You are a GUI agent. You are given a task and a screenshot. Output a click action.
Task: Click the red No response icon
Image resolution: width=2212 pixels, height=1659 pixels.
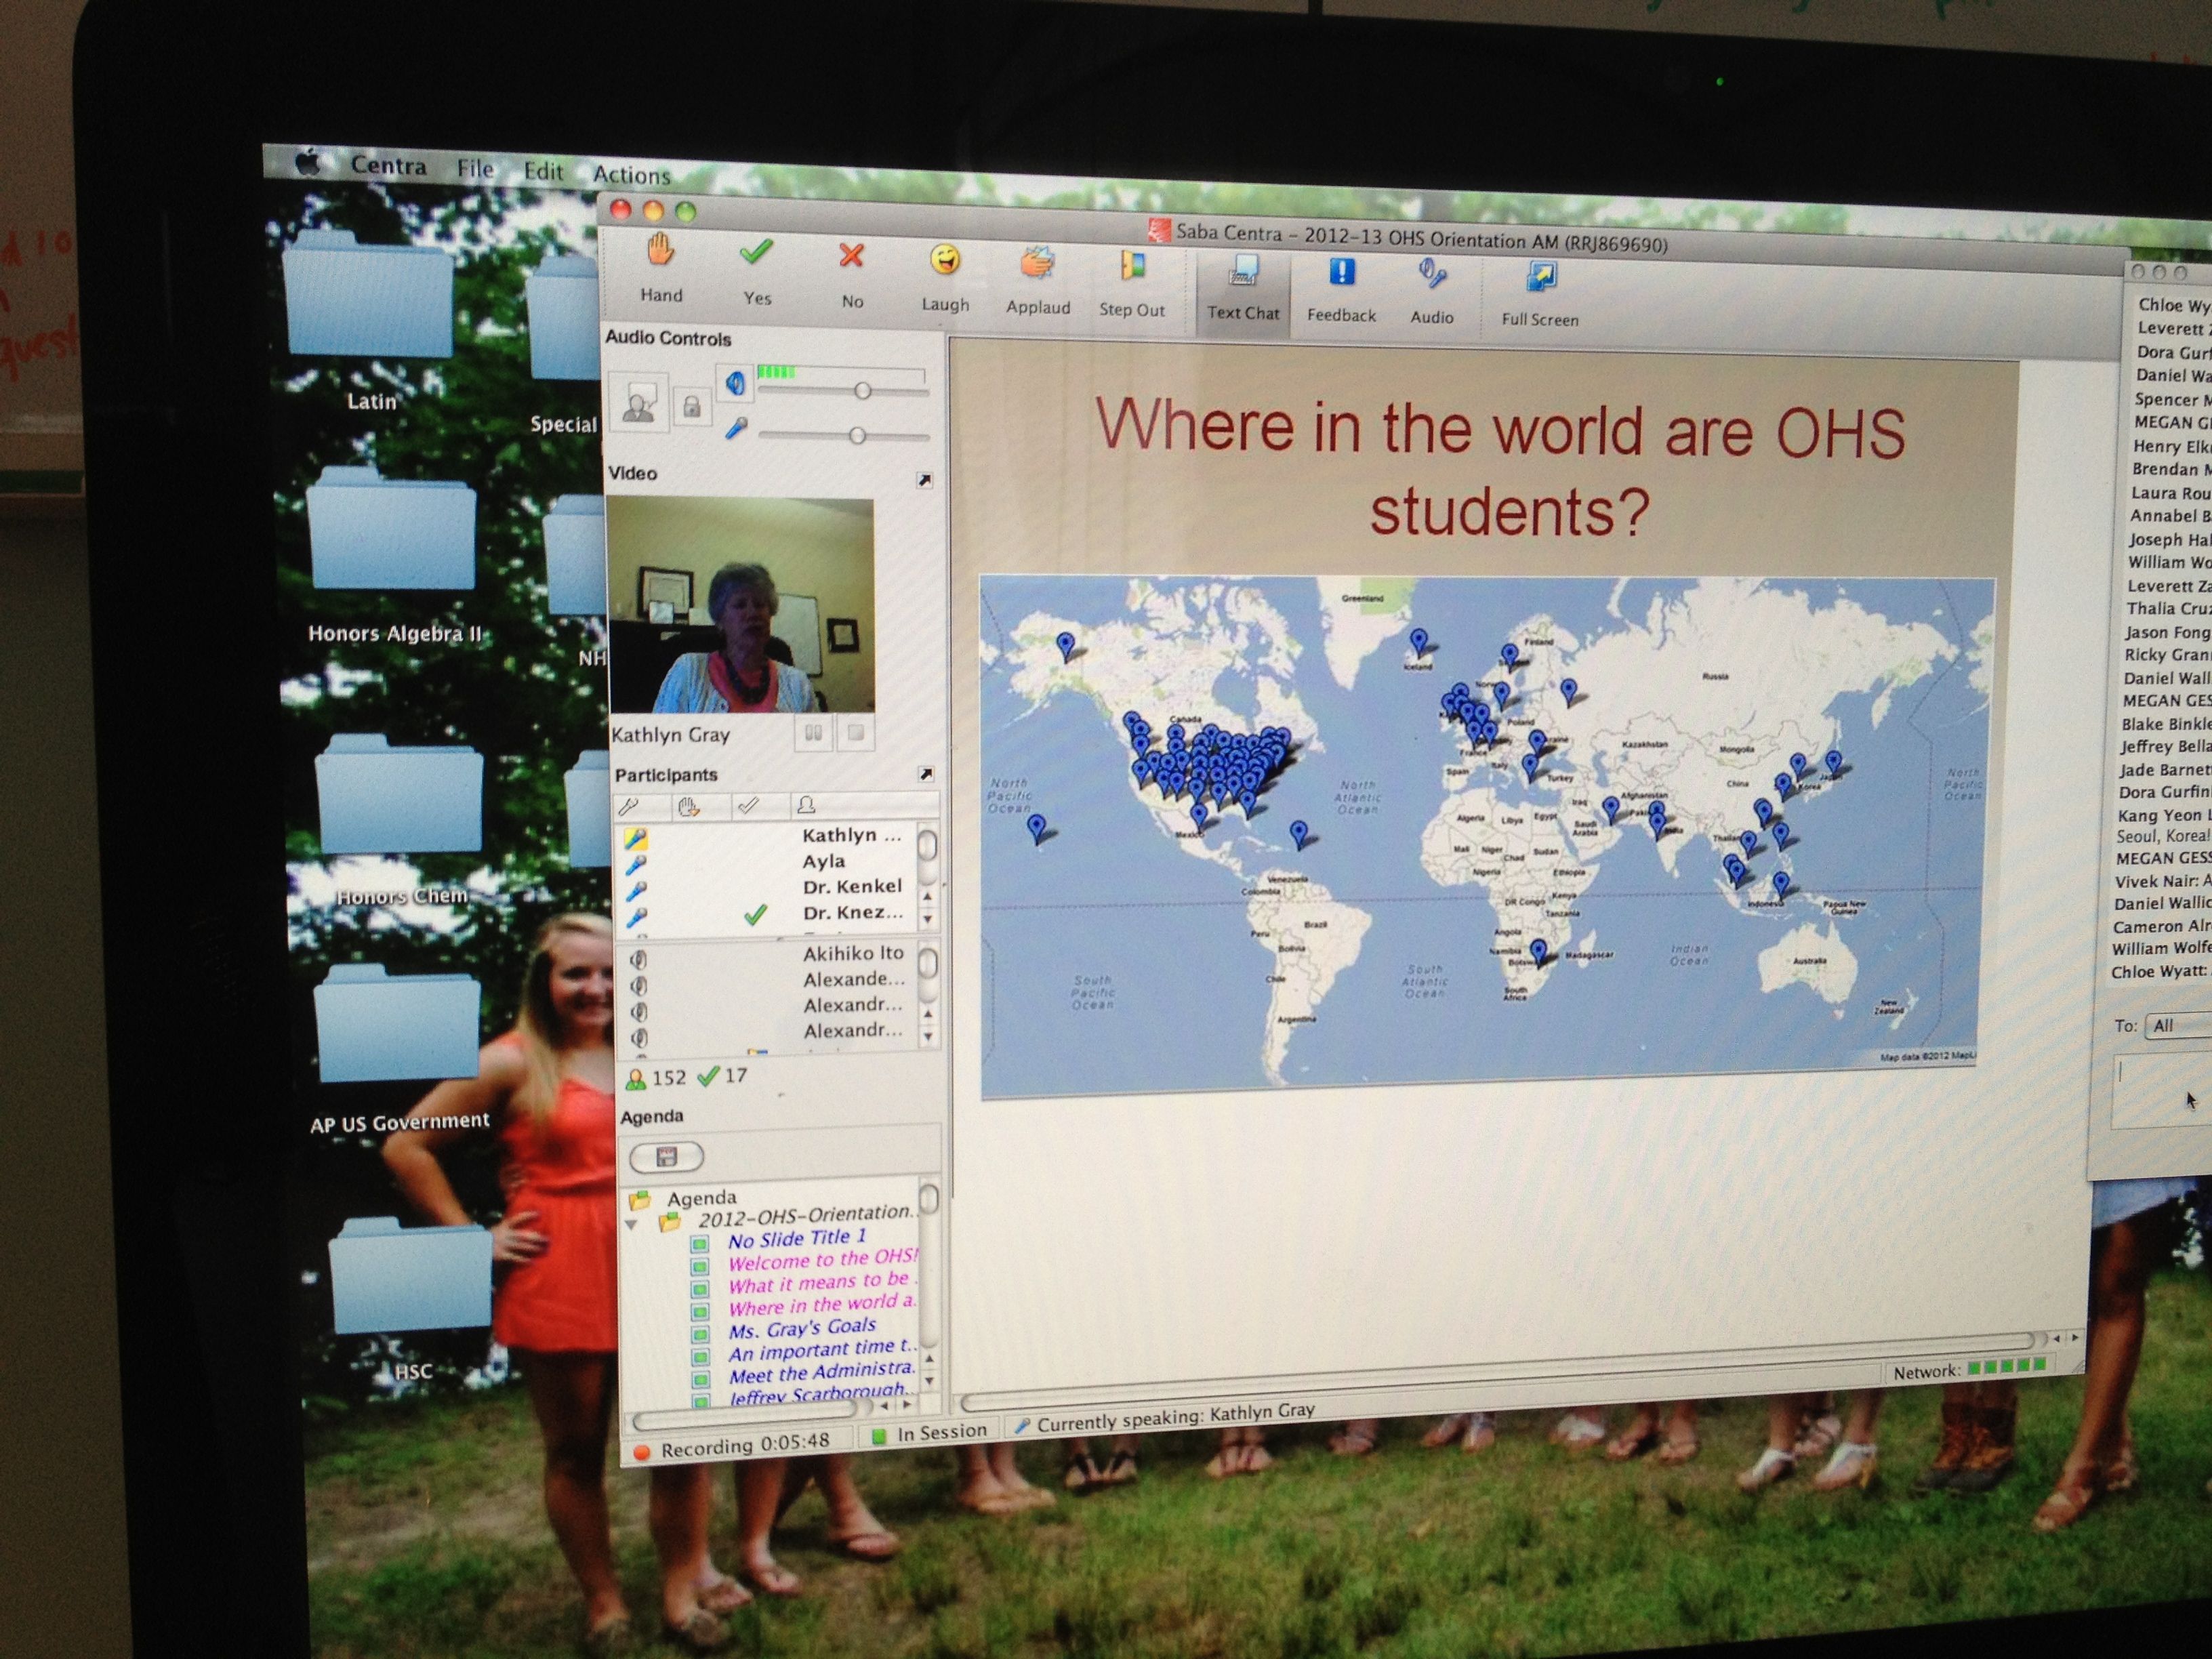(851, 257)
